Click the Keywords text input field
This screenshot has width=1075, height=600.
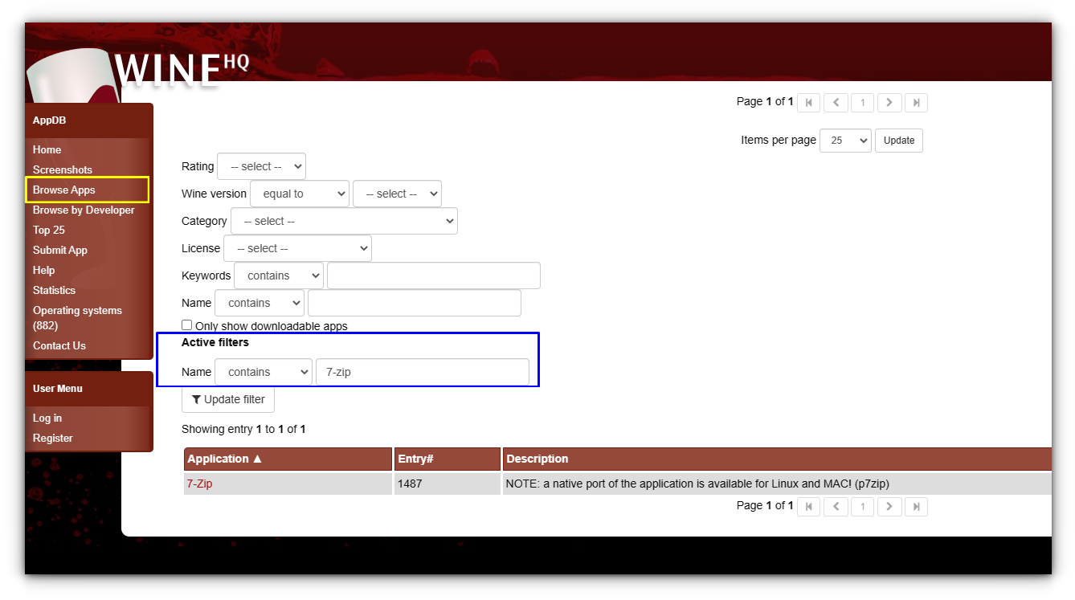[x=433, y=276]
